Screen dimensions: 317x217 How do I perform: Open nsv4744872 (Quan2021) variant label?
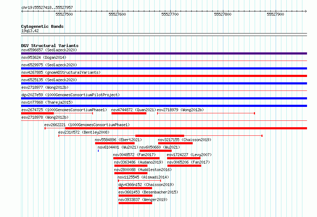pyautogui.click(x=134, y=110)
